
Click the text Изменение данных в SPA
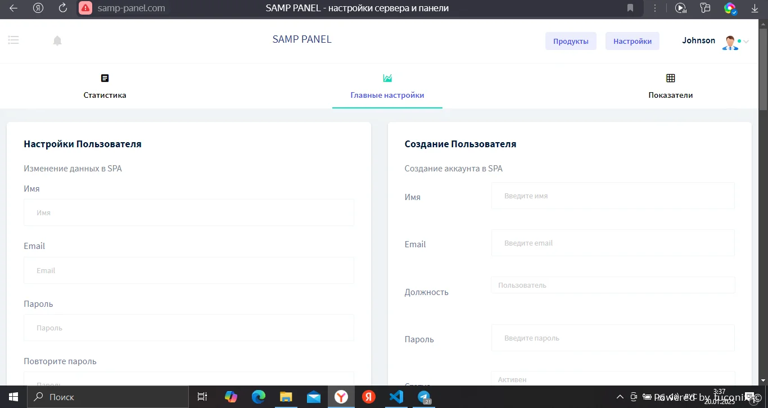click(x=73, y=168)
